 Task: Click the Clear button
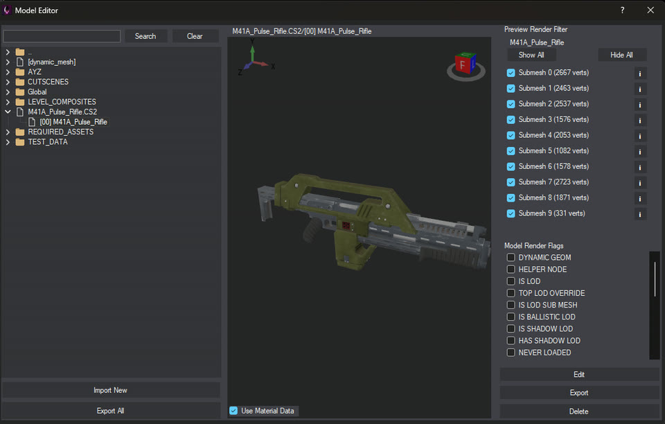coord(195,36)
